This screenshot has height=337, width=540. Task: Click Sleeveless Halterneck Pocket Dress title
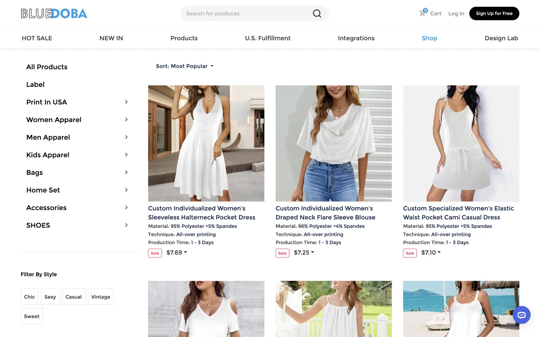(x=202, y=213)
